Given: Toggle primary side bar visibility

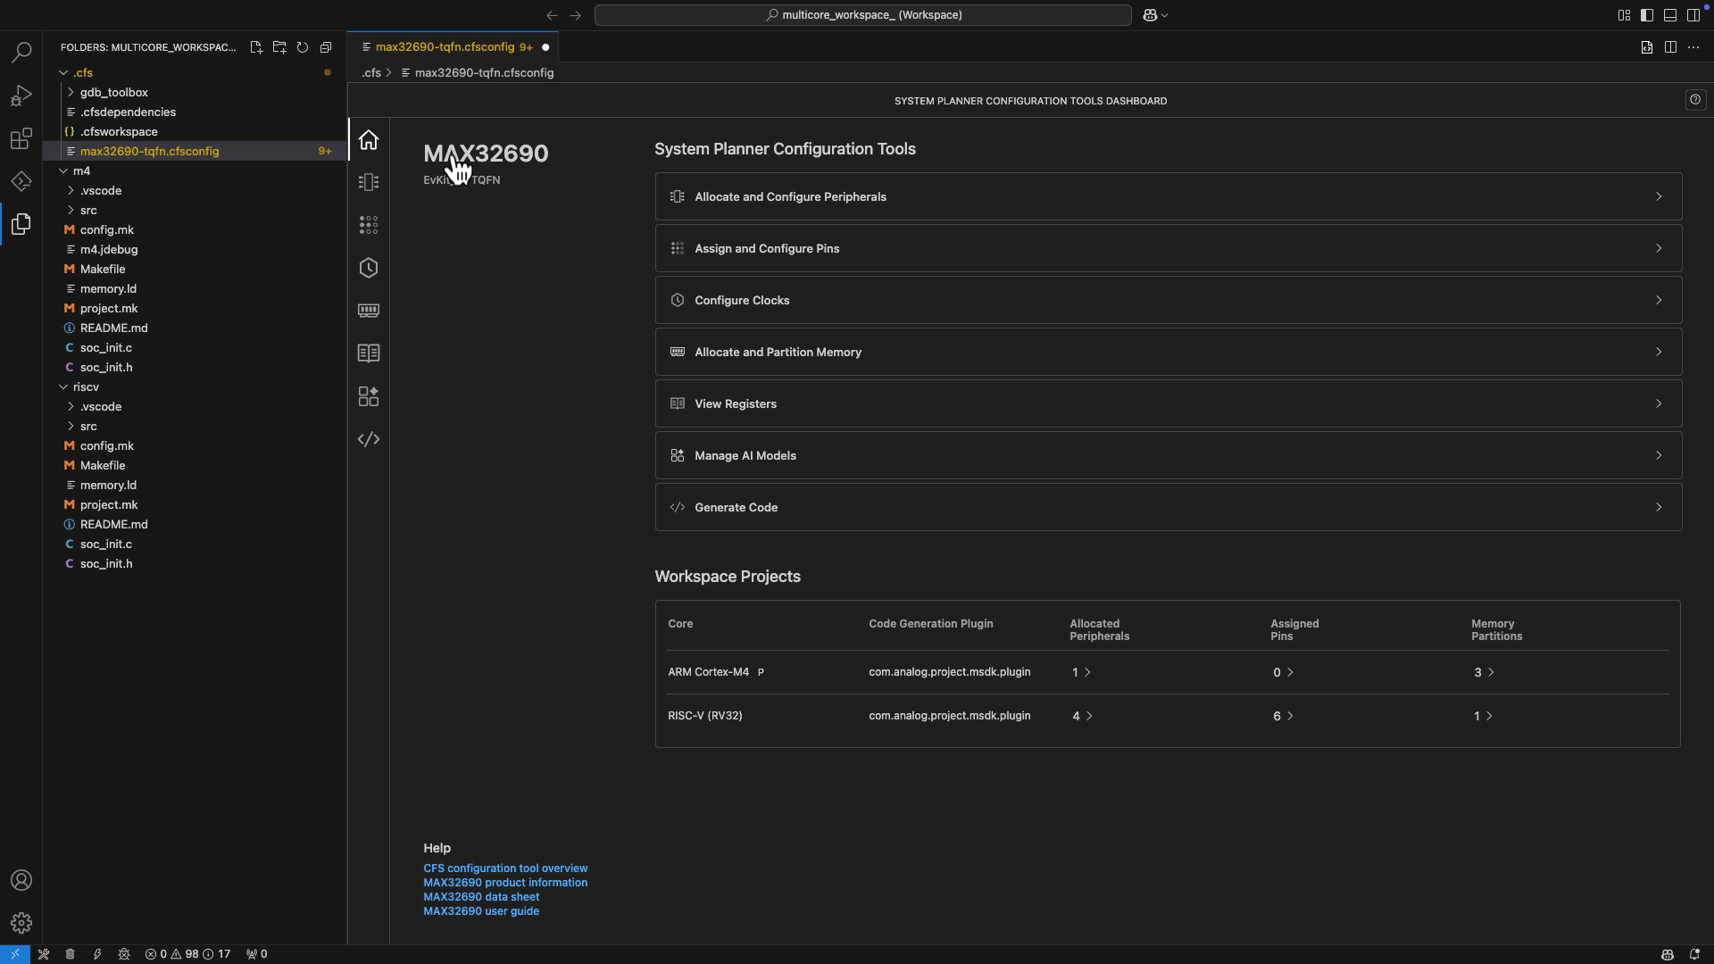Looking at the screenshot, I should [x=1647, y=15].
